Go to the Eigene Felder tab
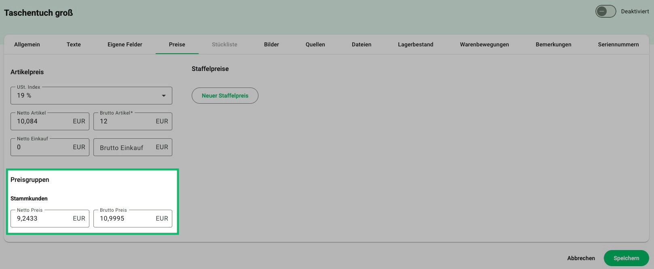The height and width of the screenshot is (269, 654). pos(125,44)
